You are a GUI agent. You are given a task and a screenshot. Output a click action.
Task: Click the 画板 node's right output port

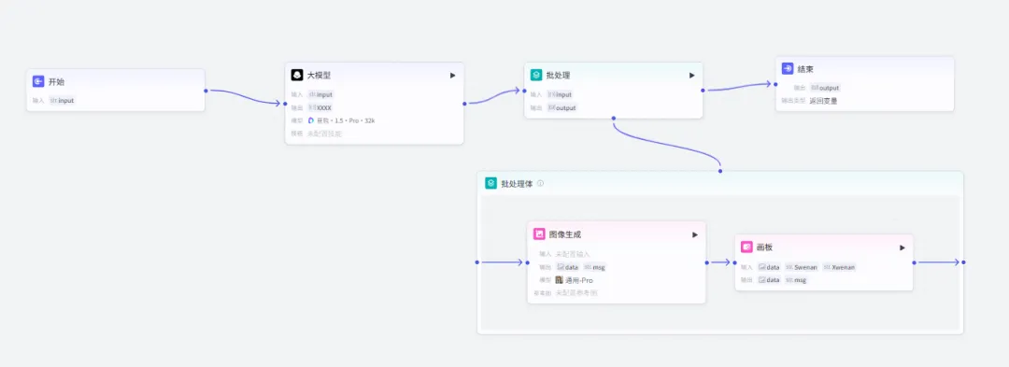tap(914, 262)
